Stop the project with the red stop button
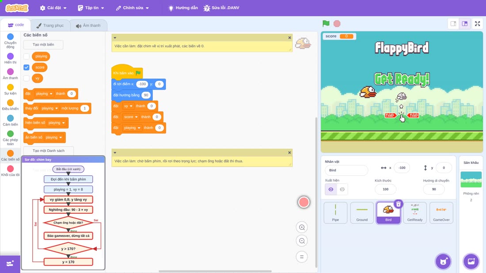 click(x=337, y=23)
